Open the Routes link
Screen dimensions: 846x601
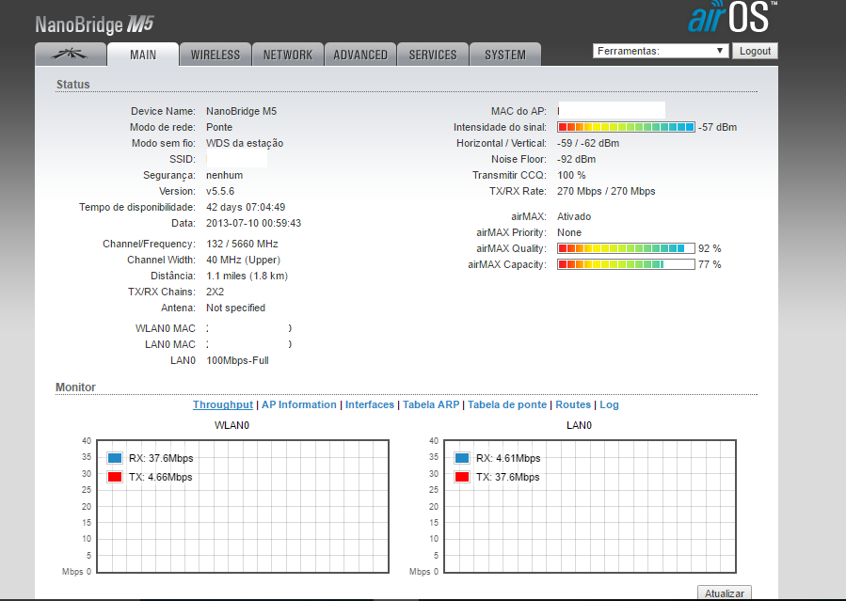573,404
